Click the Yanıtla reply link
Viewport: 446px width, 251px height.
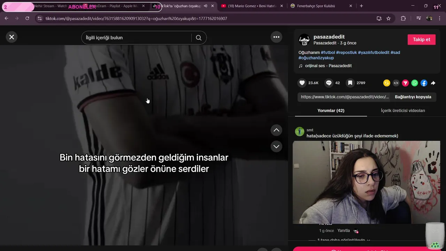(x=344, y=231)
